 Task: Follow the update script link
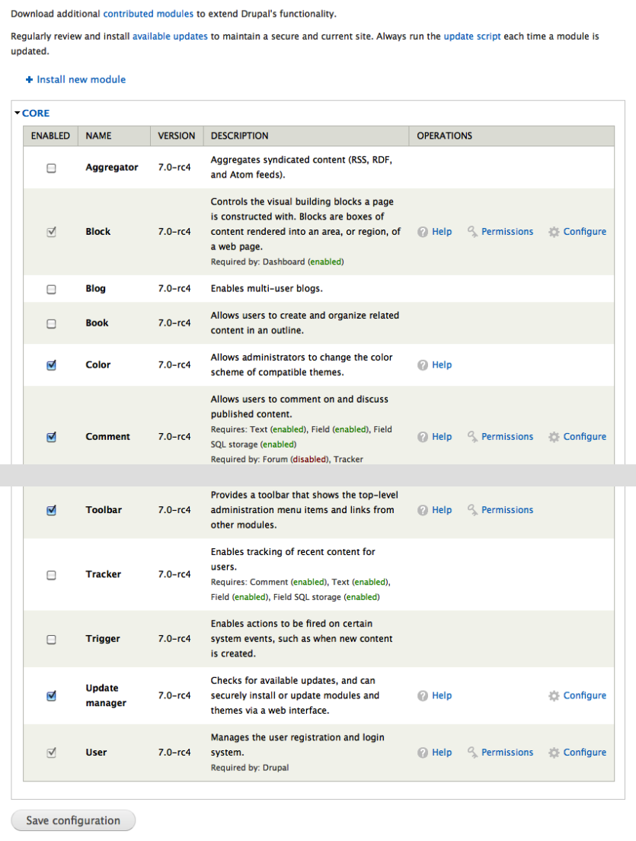click(472, 37)
